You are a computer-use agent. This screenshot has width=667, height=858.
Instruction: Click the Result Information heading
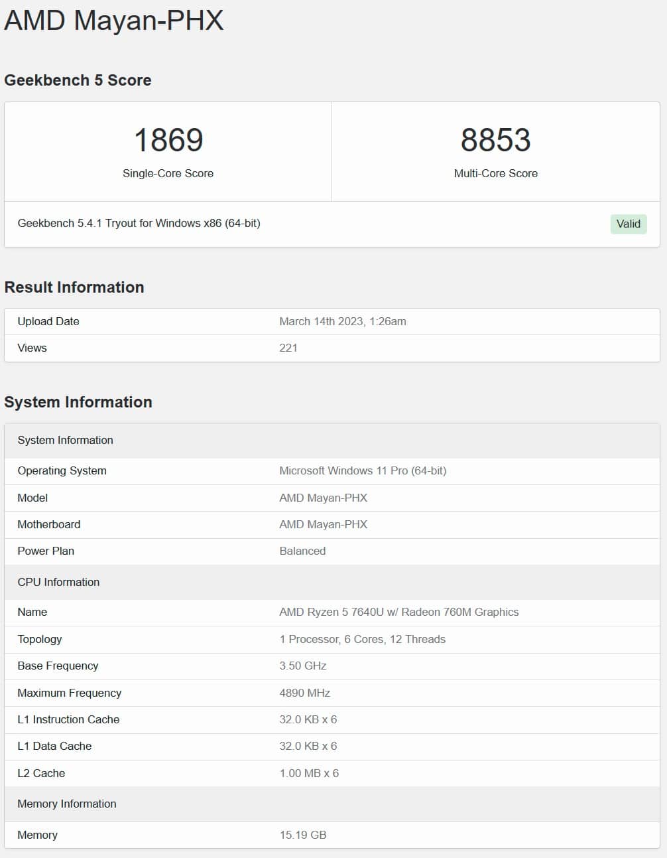(74, 287)
